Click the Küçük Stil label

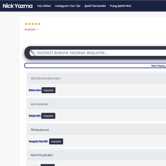[x=35, y=116]
